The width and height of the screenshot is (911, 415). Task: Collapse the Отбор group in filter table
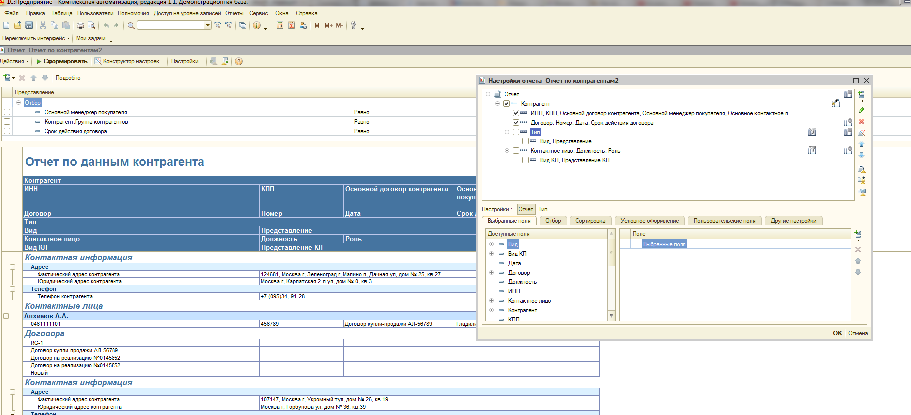(x=18, y=103)
